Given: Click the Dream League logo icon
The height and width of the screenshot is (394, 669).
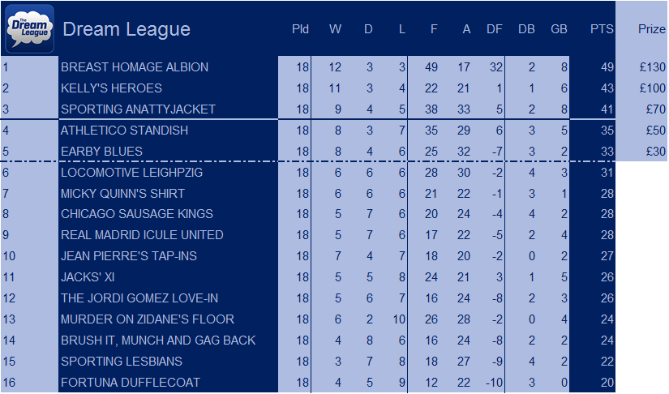Looking at the screenshot, I should point(30,29).
